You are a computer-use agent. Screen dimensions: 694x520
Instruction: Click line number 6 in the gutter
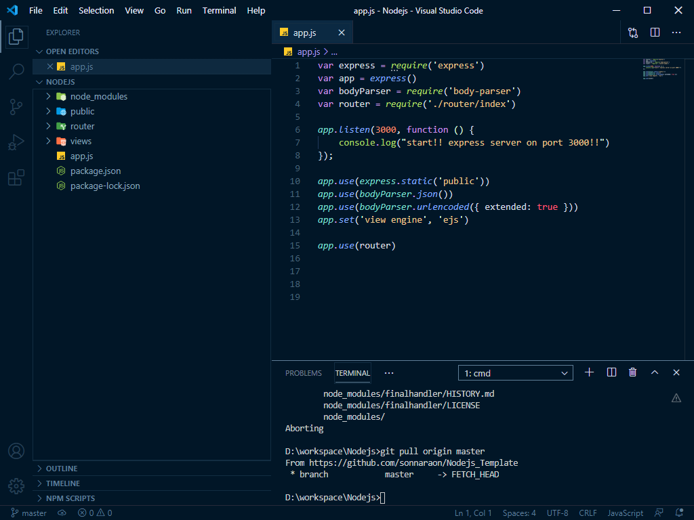298,129
